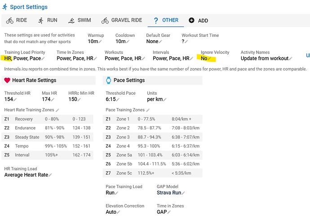The image size is (310, 220).
Task: Edit HR Training Load Average Heart Rate
Action: [50, 175]
